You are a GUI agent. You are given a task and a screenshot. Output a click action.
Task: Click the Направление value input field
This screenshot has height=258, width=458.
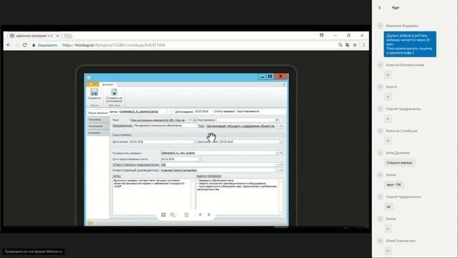point(165,126)
